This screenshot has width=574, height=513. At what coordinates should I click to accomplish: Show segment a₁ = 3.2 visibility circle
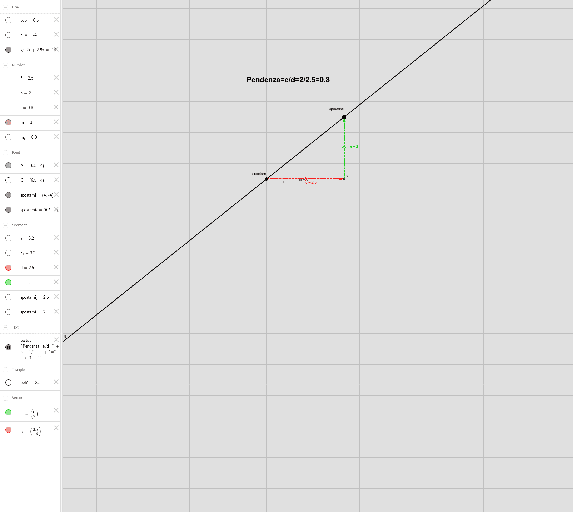coord(8,253)
